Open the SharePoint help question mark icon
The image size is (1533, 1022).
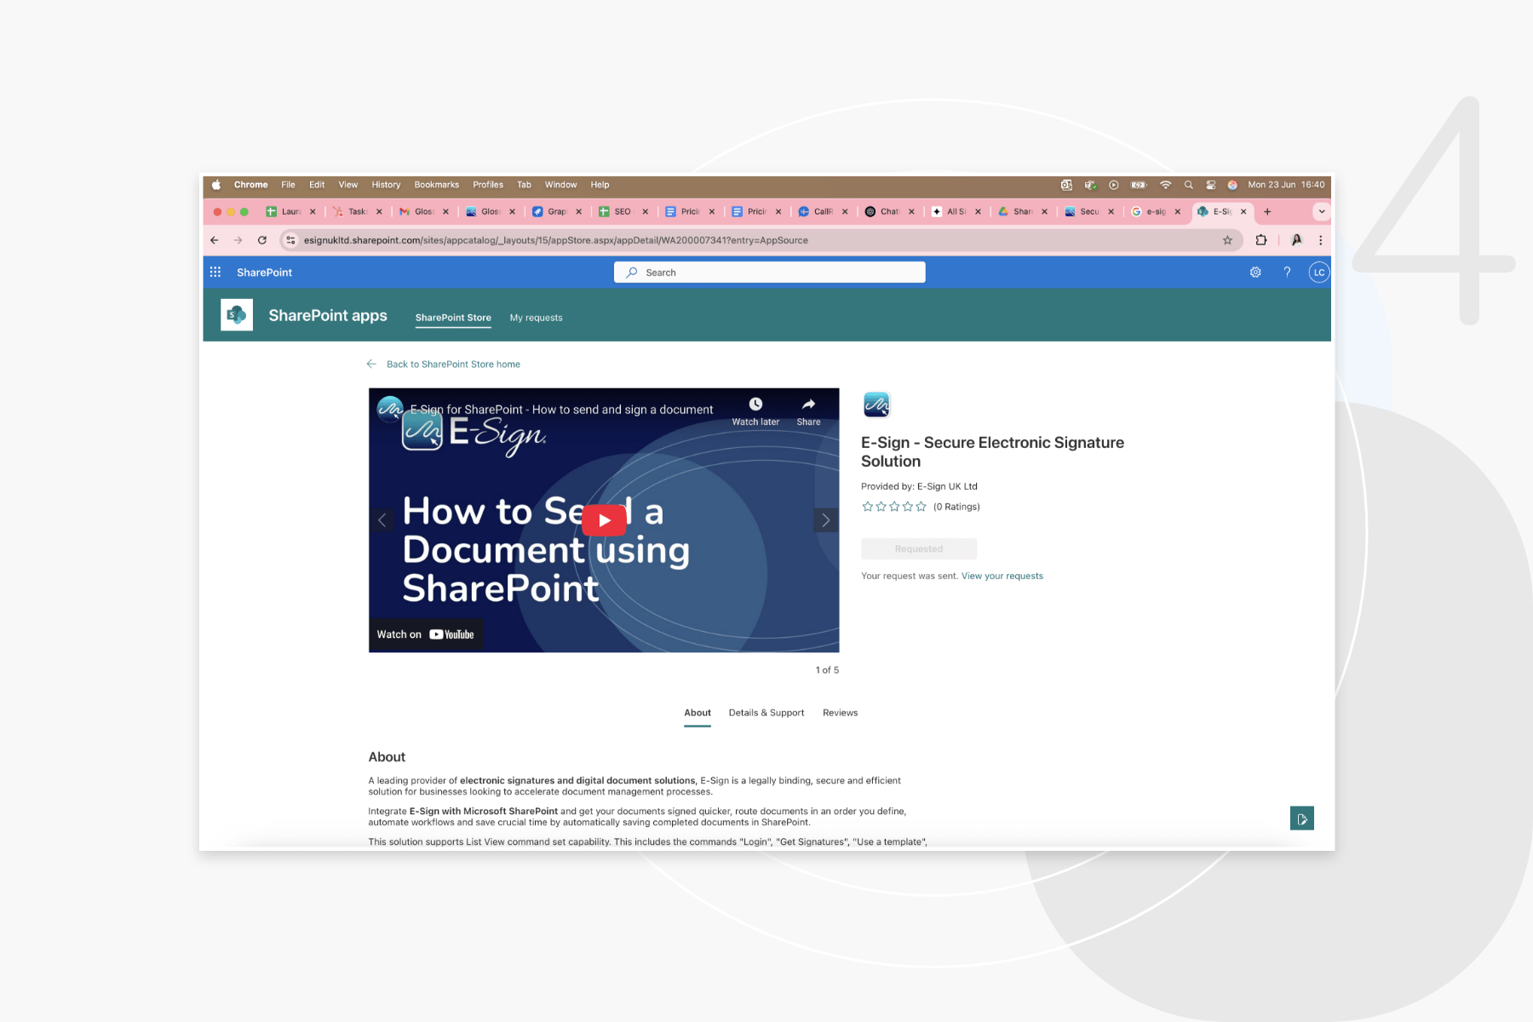1287,273
